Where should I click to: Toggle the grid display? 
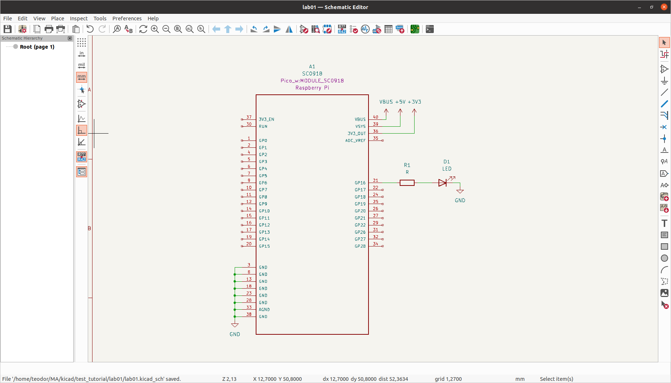point(81,42)
